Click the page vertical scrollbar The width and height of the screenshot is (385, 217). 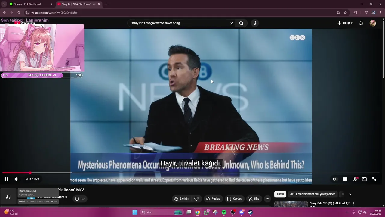click(383, 50)
